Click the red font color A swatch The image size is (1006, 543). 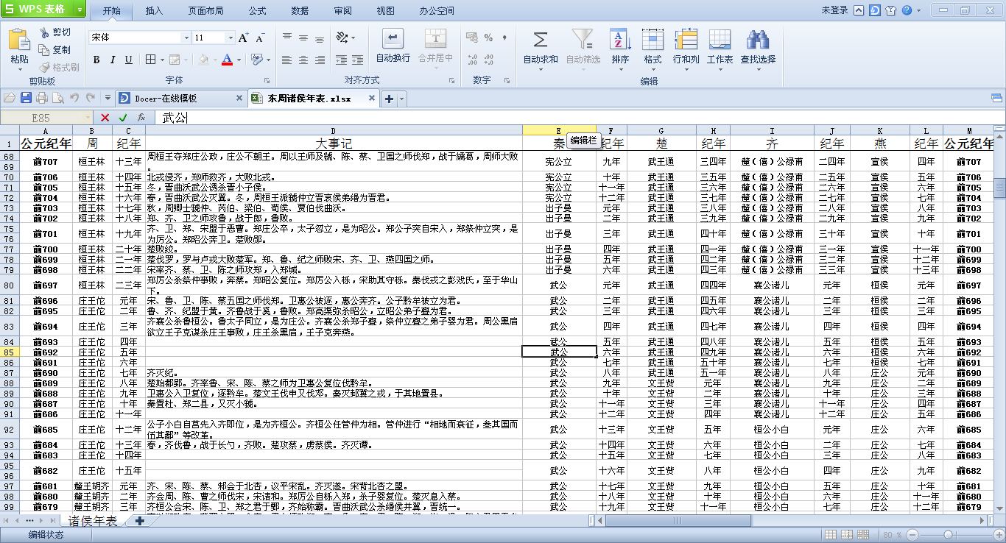tap(227, 60)
